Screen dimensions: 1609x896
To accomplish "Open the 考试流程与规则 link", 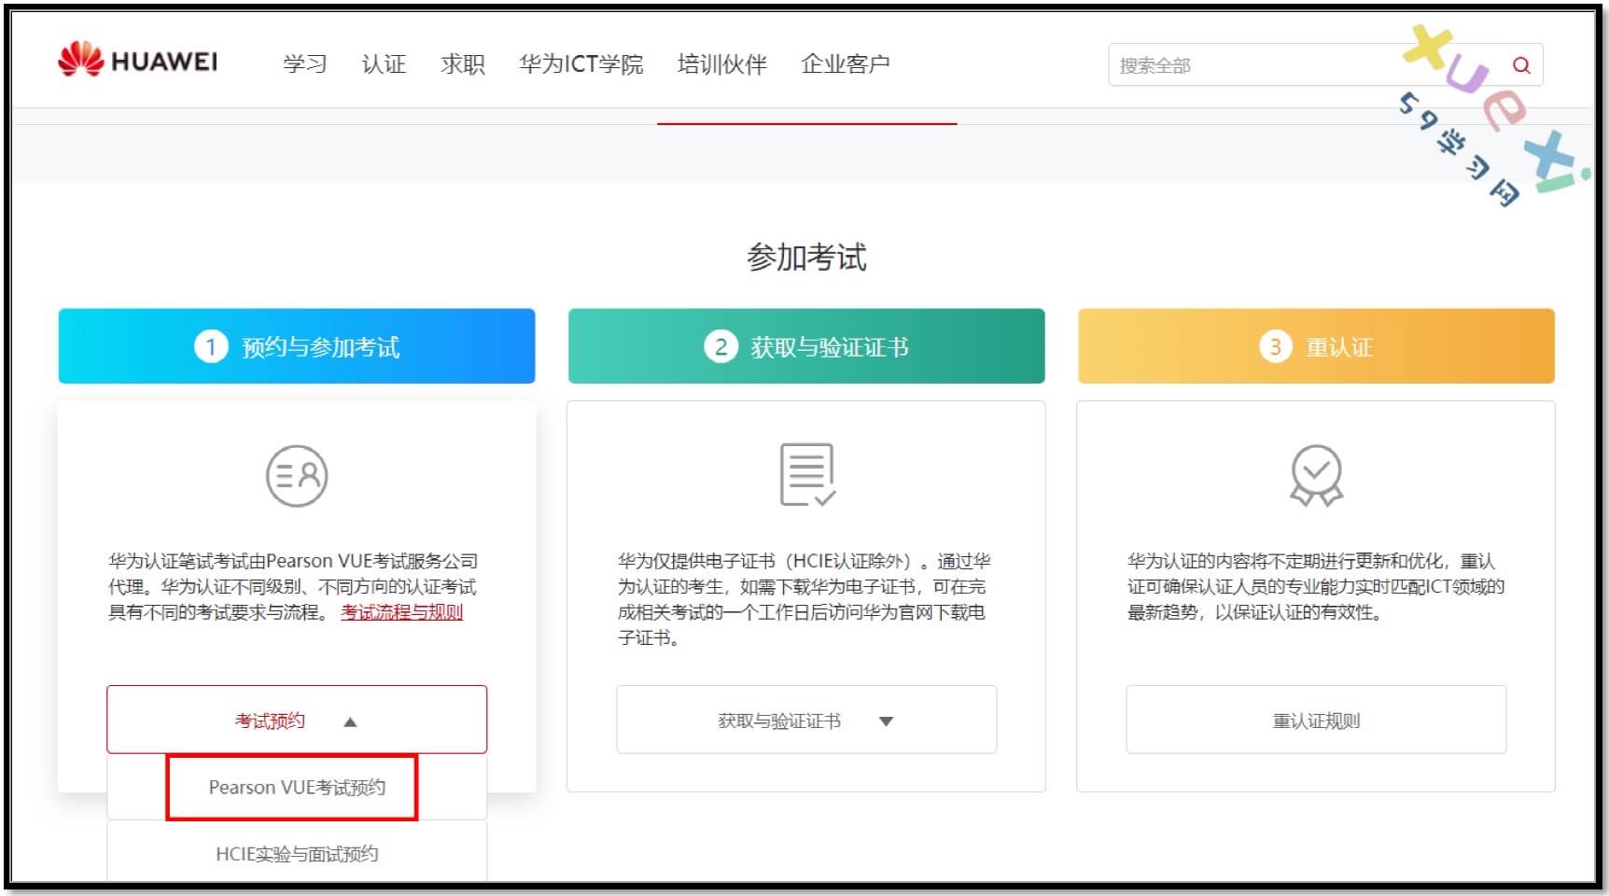I will pos(401,612).
